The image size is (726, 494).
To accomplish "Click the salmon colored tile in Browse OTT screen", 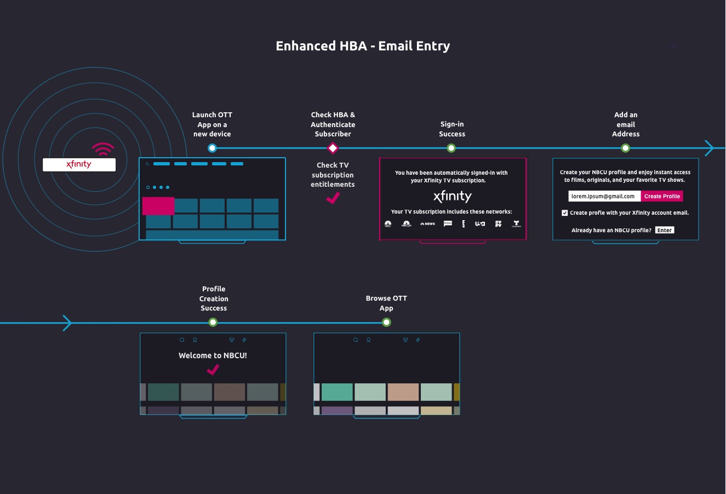I will point(403,392).
